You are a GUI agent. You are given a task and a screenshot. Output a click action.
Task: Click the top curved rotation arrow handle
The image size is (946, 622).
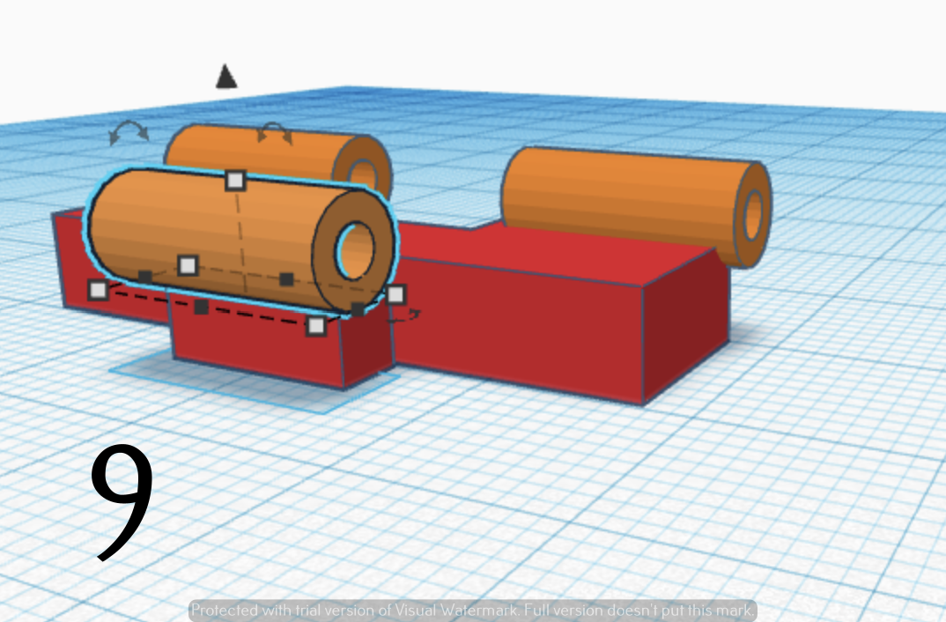273,133
